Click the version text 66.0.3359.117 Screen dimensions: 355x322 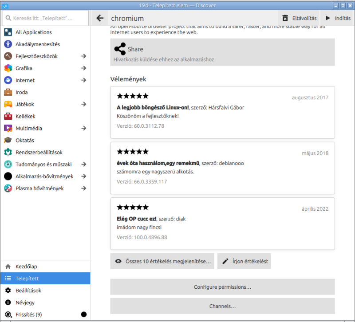150,182
